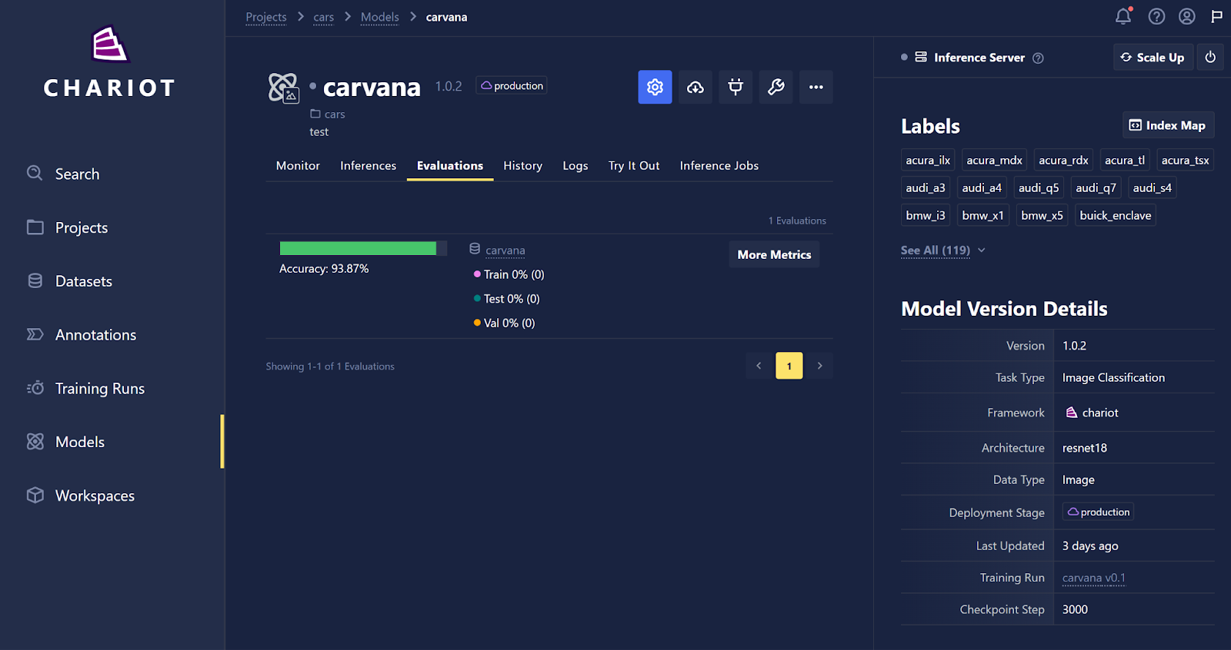Open the help question mark icon

pyautogui.click(x=1156, y=16)
